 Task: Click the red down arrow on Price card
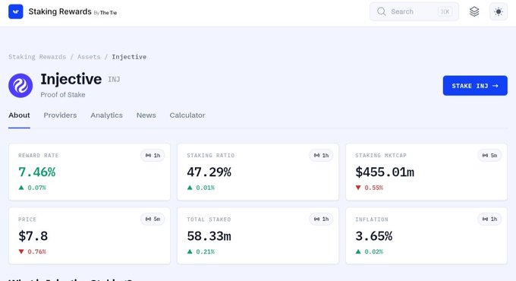click(21, 251)
